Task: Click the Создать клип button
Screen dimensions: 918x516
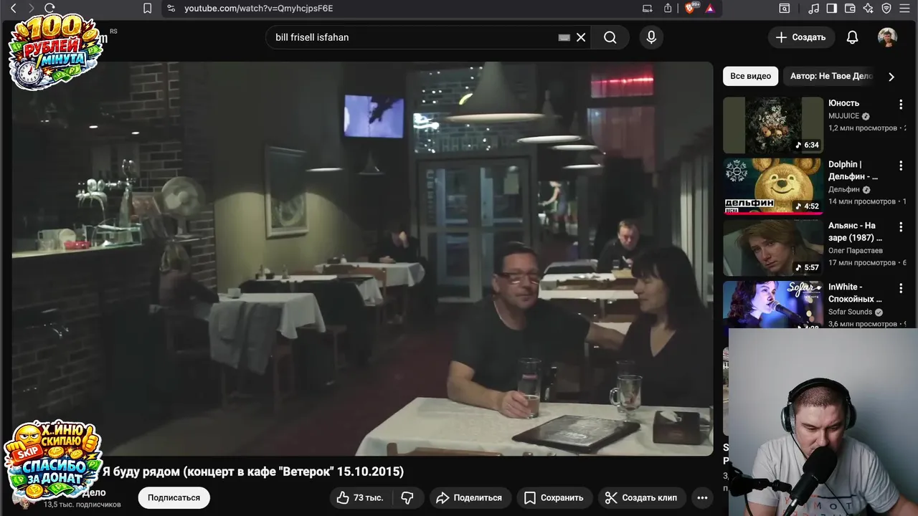Action: pyautogui.click(x=641, y=497)
